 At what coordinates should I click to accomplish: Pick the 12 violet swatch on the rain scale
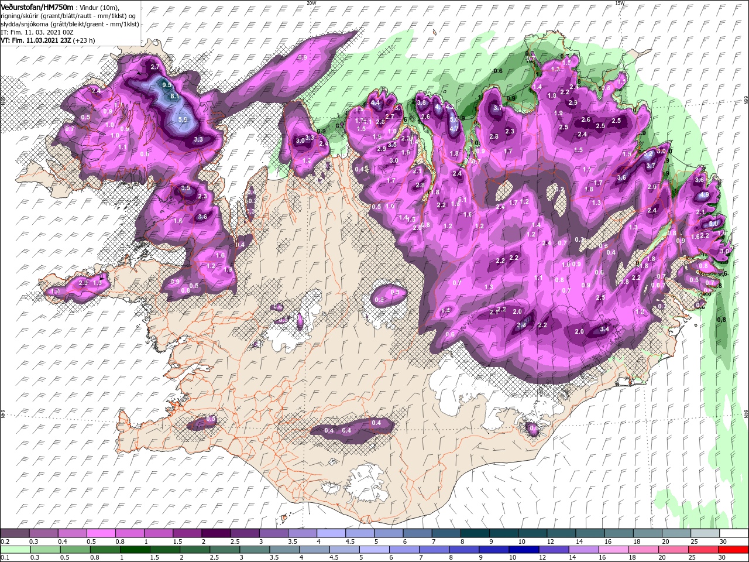coord(554,550)
